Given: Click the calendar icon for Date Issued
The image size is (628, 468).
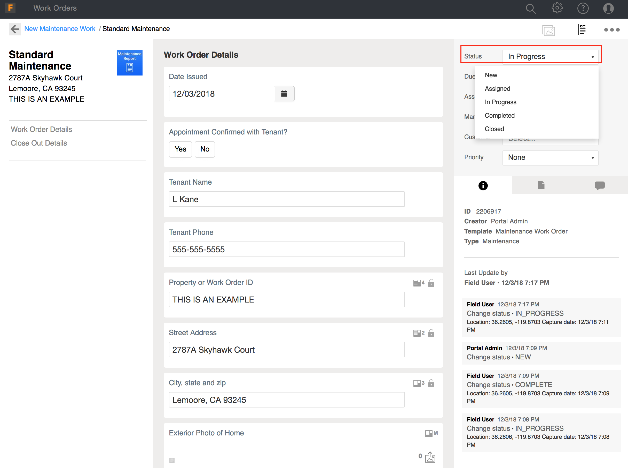Looking at the screenshot, I should pyautogui.click(x=284, y=94).
